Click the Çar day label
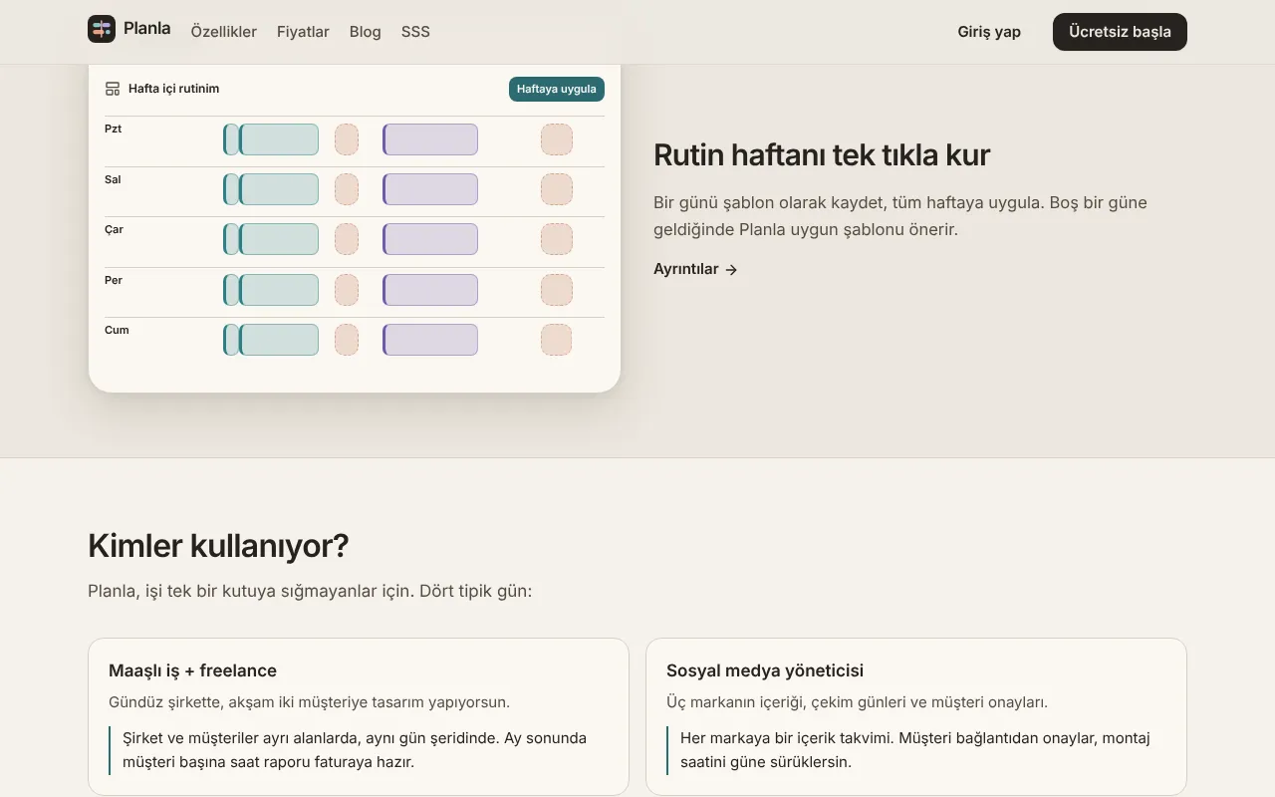This screenshot has width=1275, height=797. click(x=114, y=229)
